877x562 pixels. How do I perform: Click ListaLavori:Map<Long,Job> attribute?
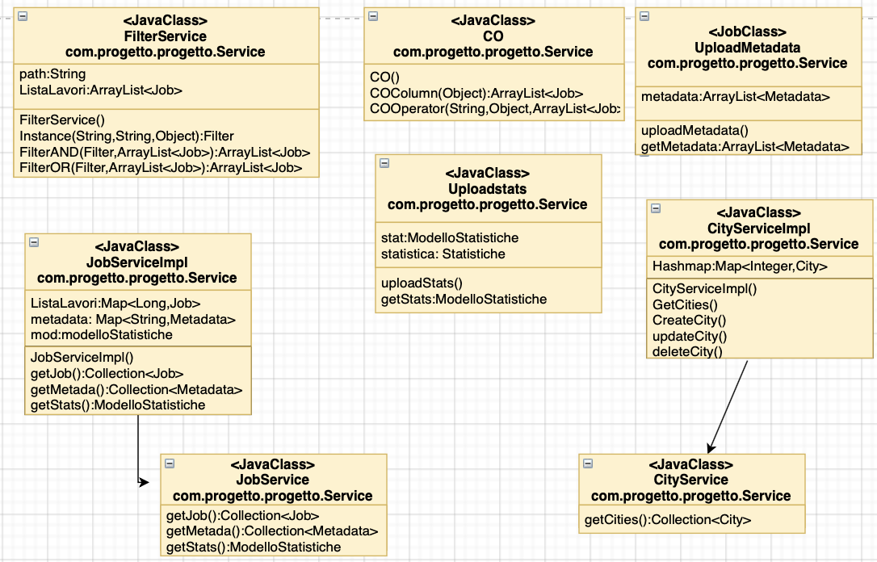coord(115,303)
